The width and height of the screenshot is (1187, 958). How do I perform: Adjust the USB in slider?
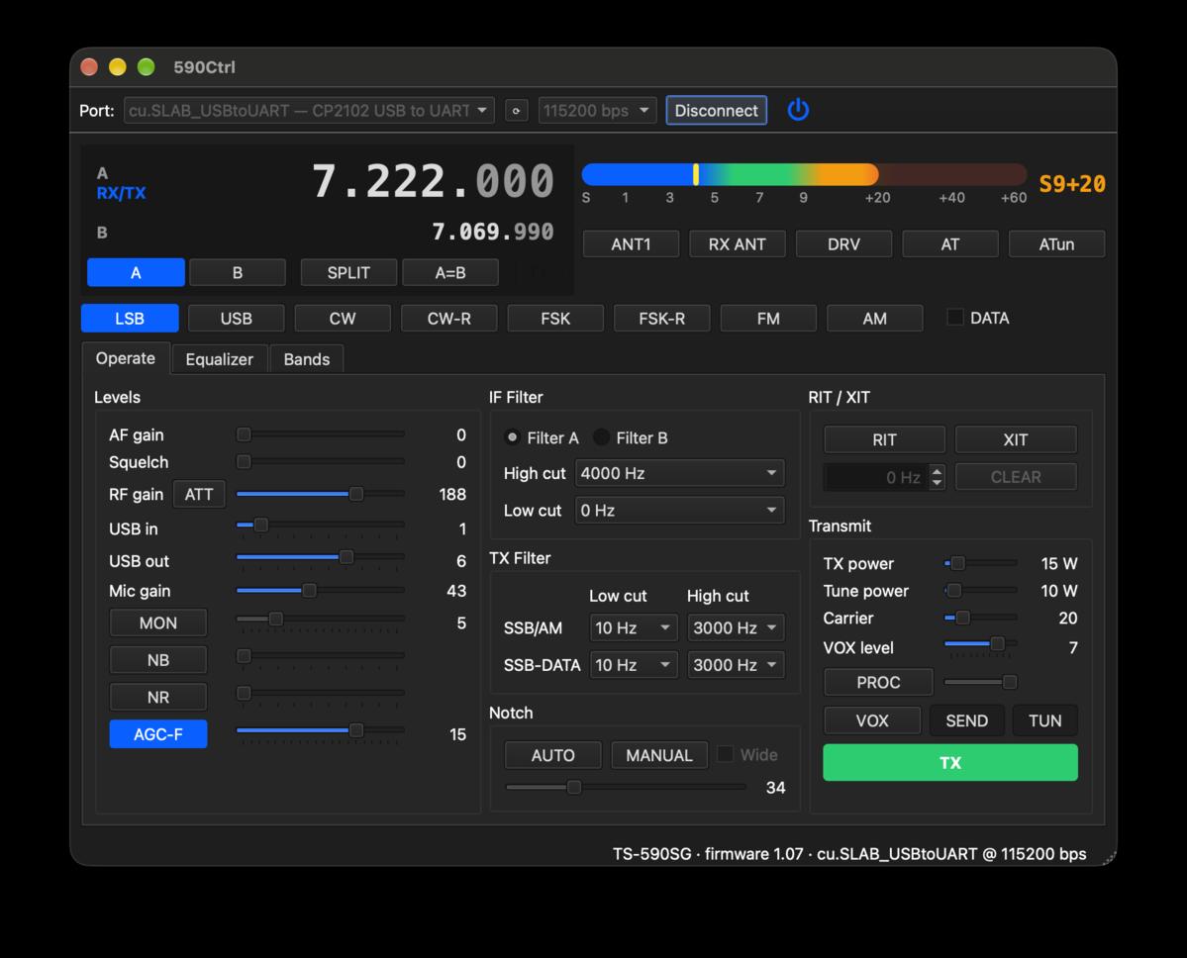[x=320, y=526]
